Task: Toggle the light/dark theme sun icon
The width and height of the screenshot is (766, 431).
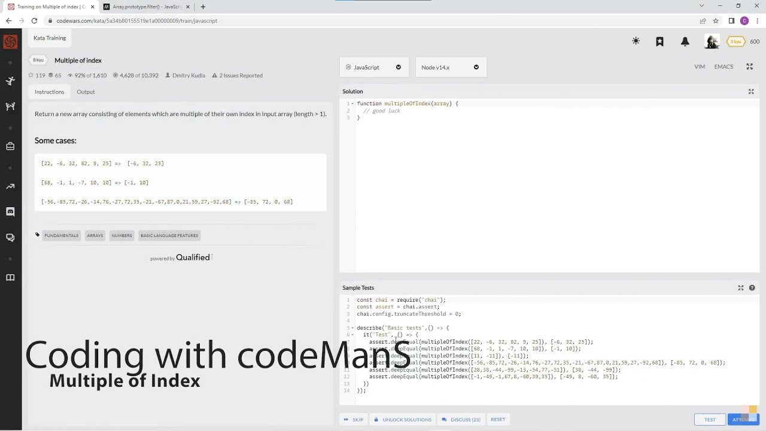Action: click(636, 41)
